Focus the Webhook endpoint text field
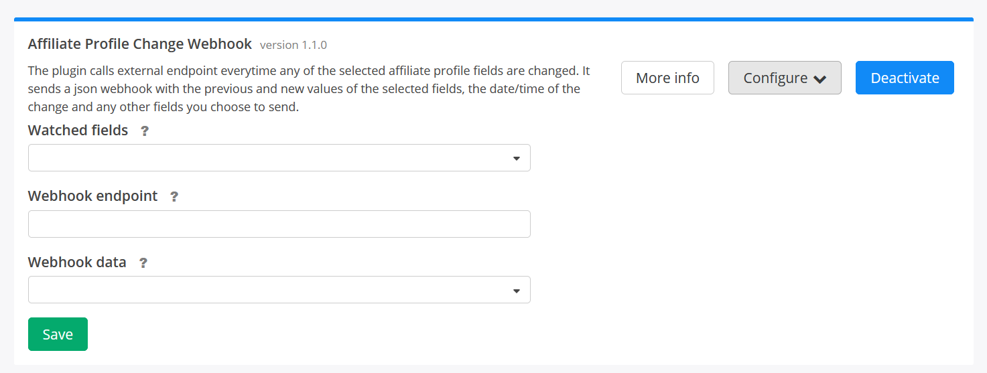Viewport: 987px width, 373px height. [x=279, y=224]
